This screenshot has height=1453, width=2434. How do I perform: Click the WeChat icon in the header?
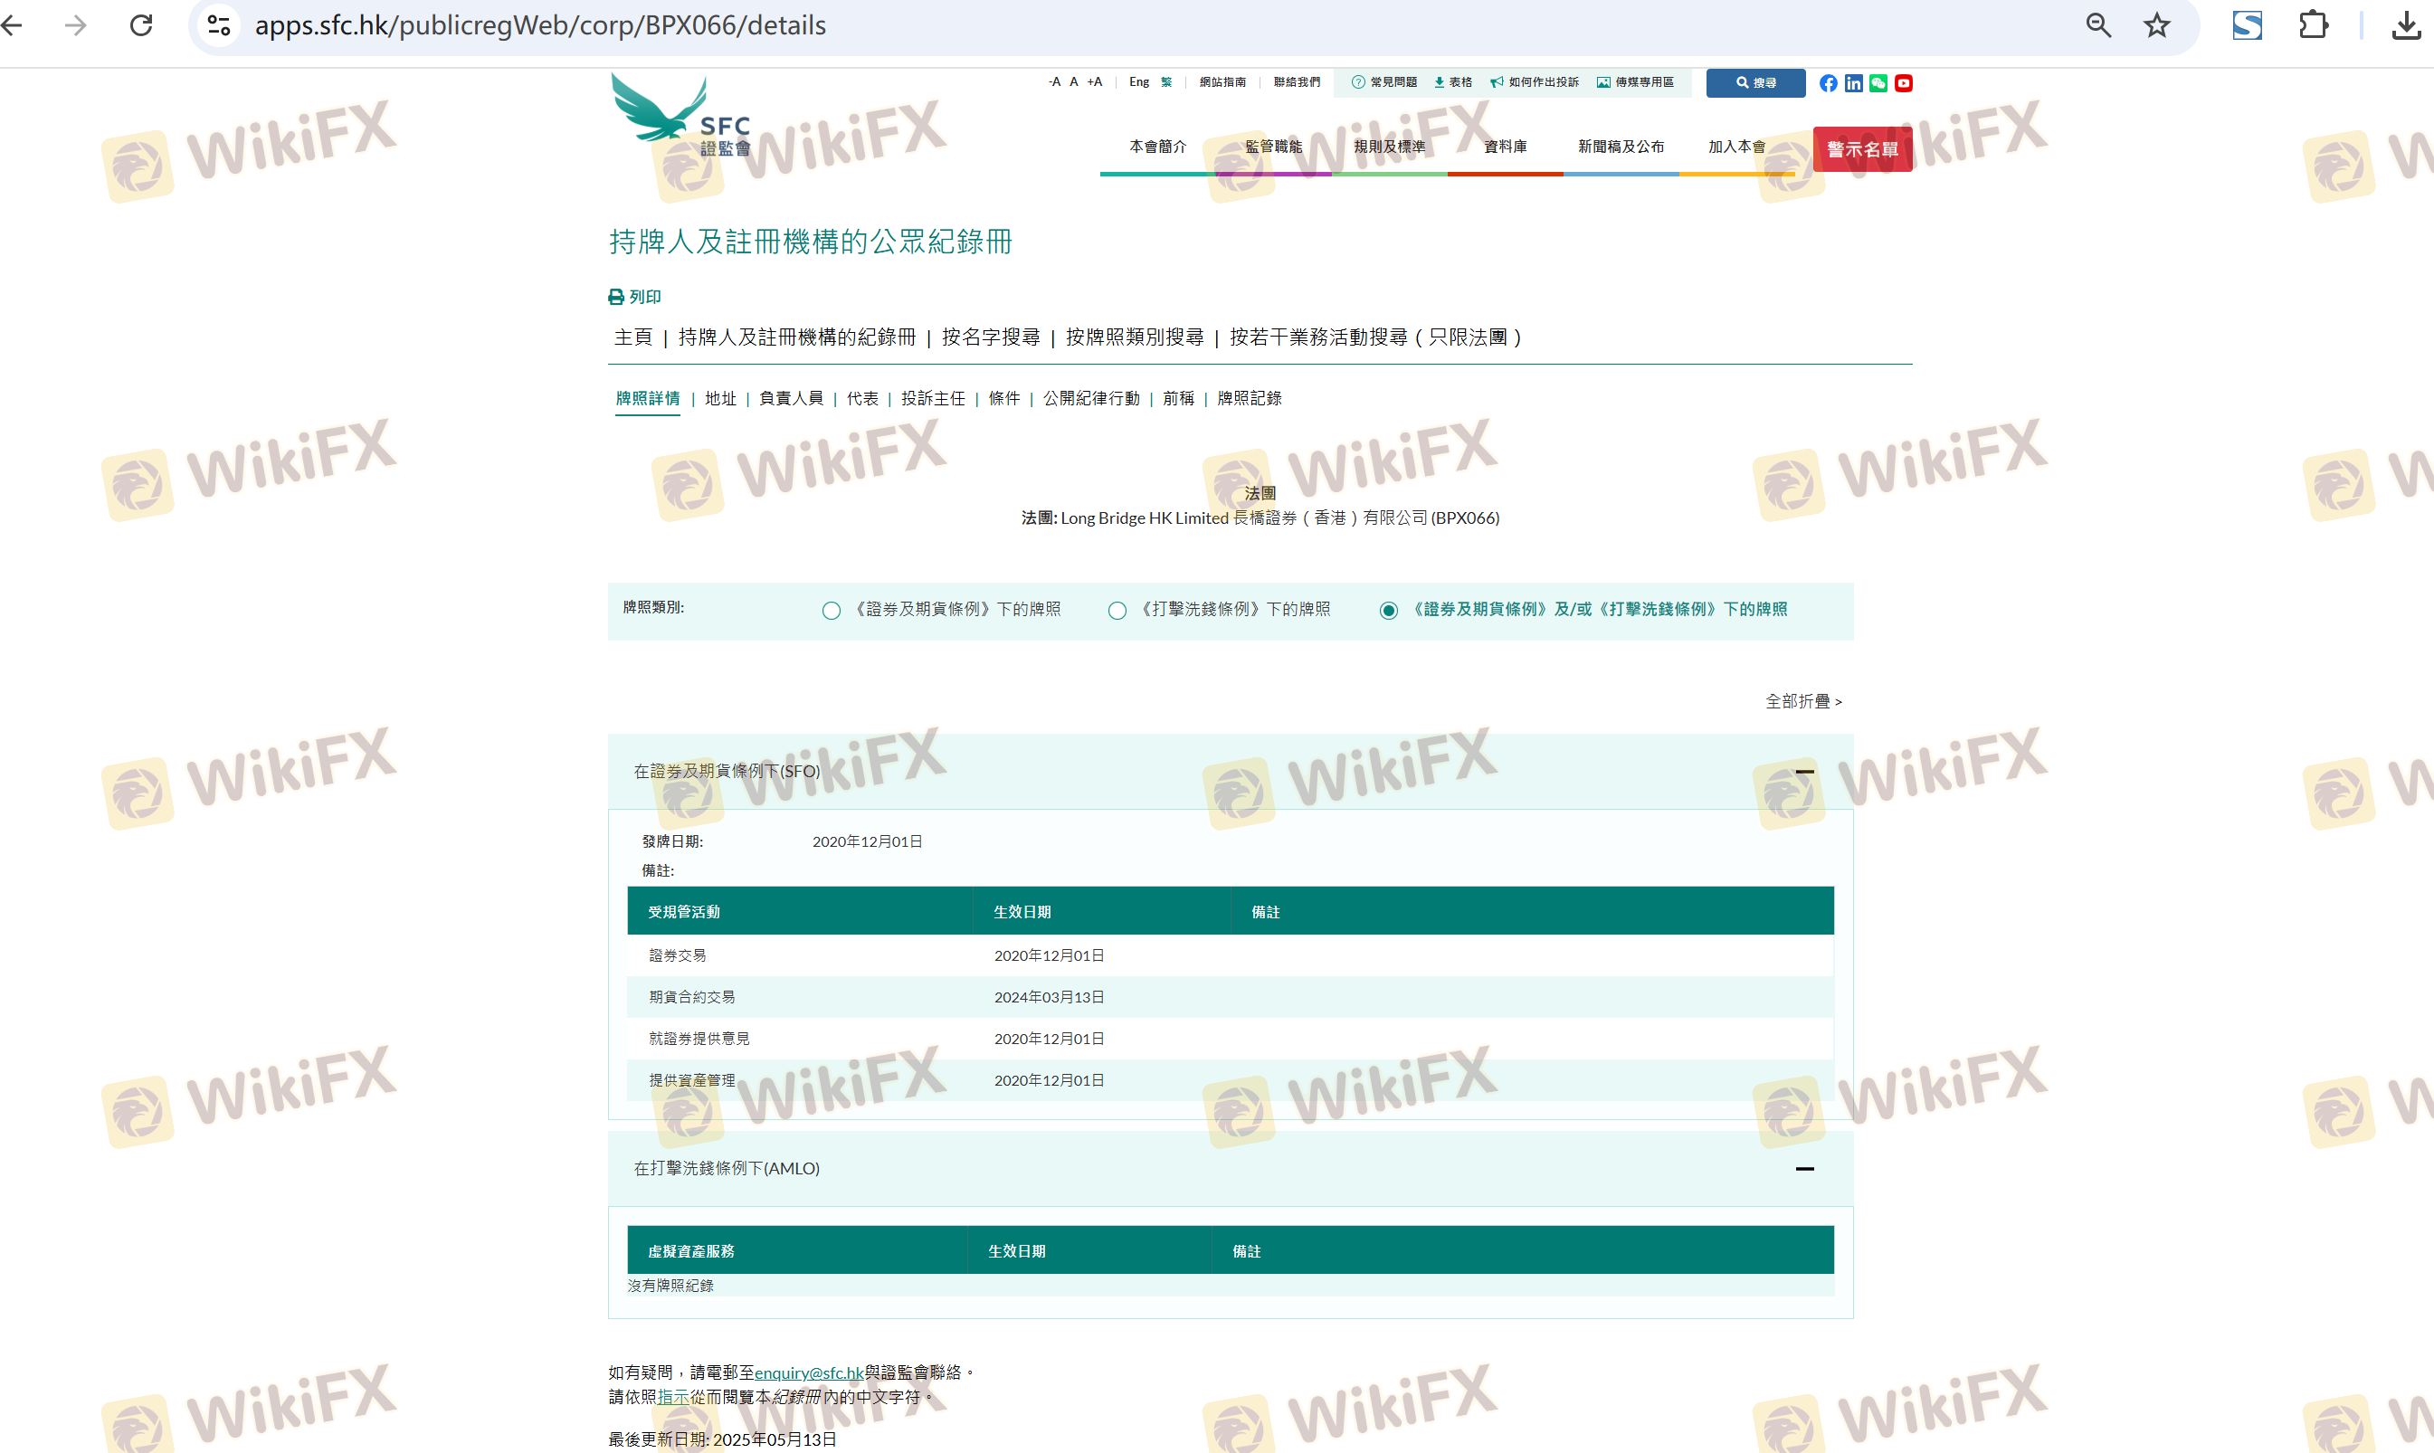click(1878, 83)
